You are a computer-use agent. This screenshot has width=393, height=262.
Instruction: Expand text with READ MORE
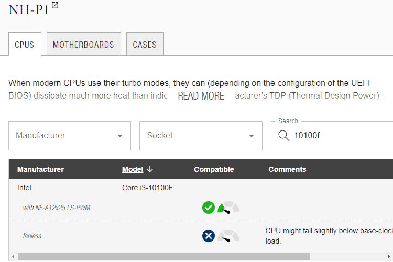(x=201, y=96)
